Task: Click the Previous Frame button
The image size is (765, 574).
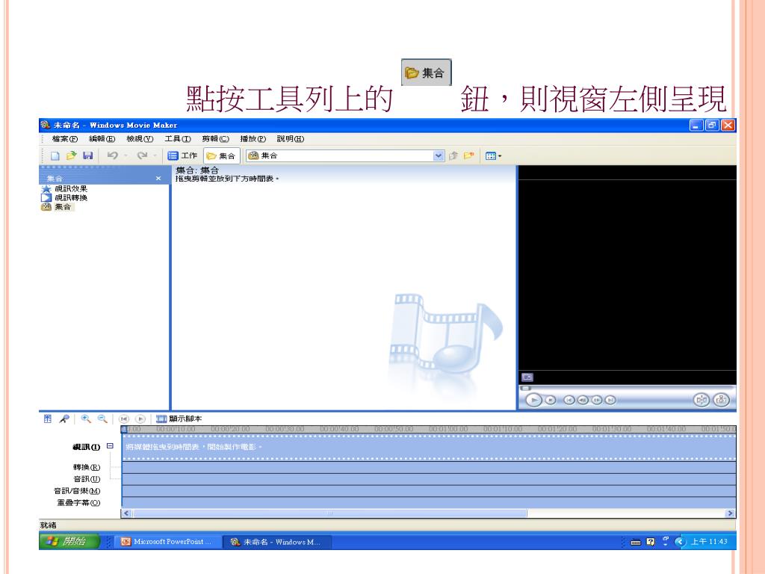Action: pos(583,401)
